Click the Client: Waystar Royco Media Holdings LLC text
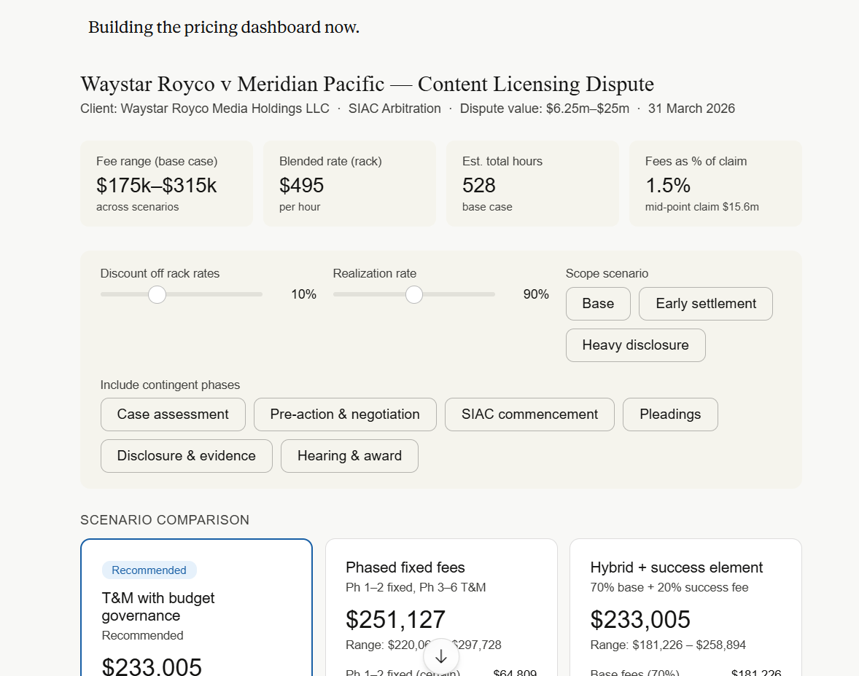The width and height of the screenshot is (859, 676). [205, 109]
